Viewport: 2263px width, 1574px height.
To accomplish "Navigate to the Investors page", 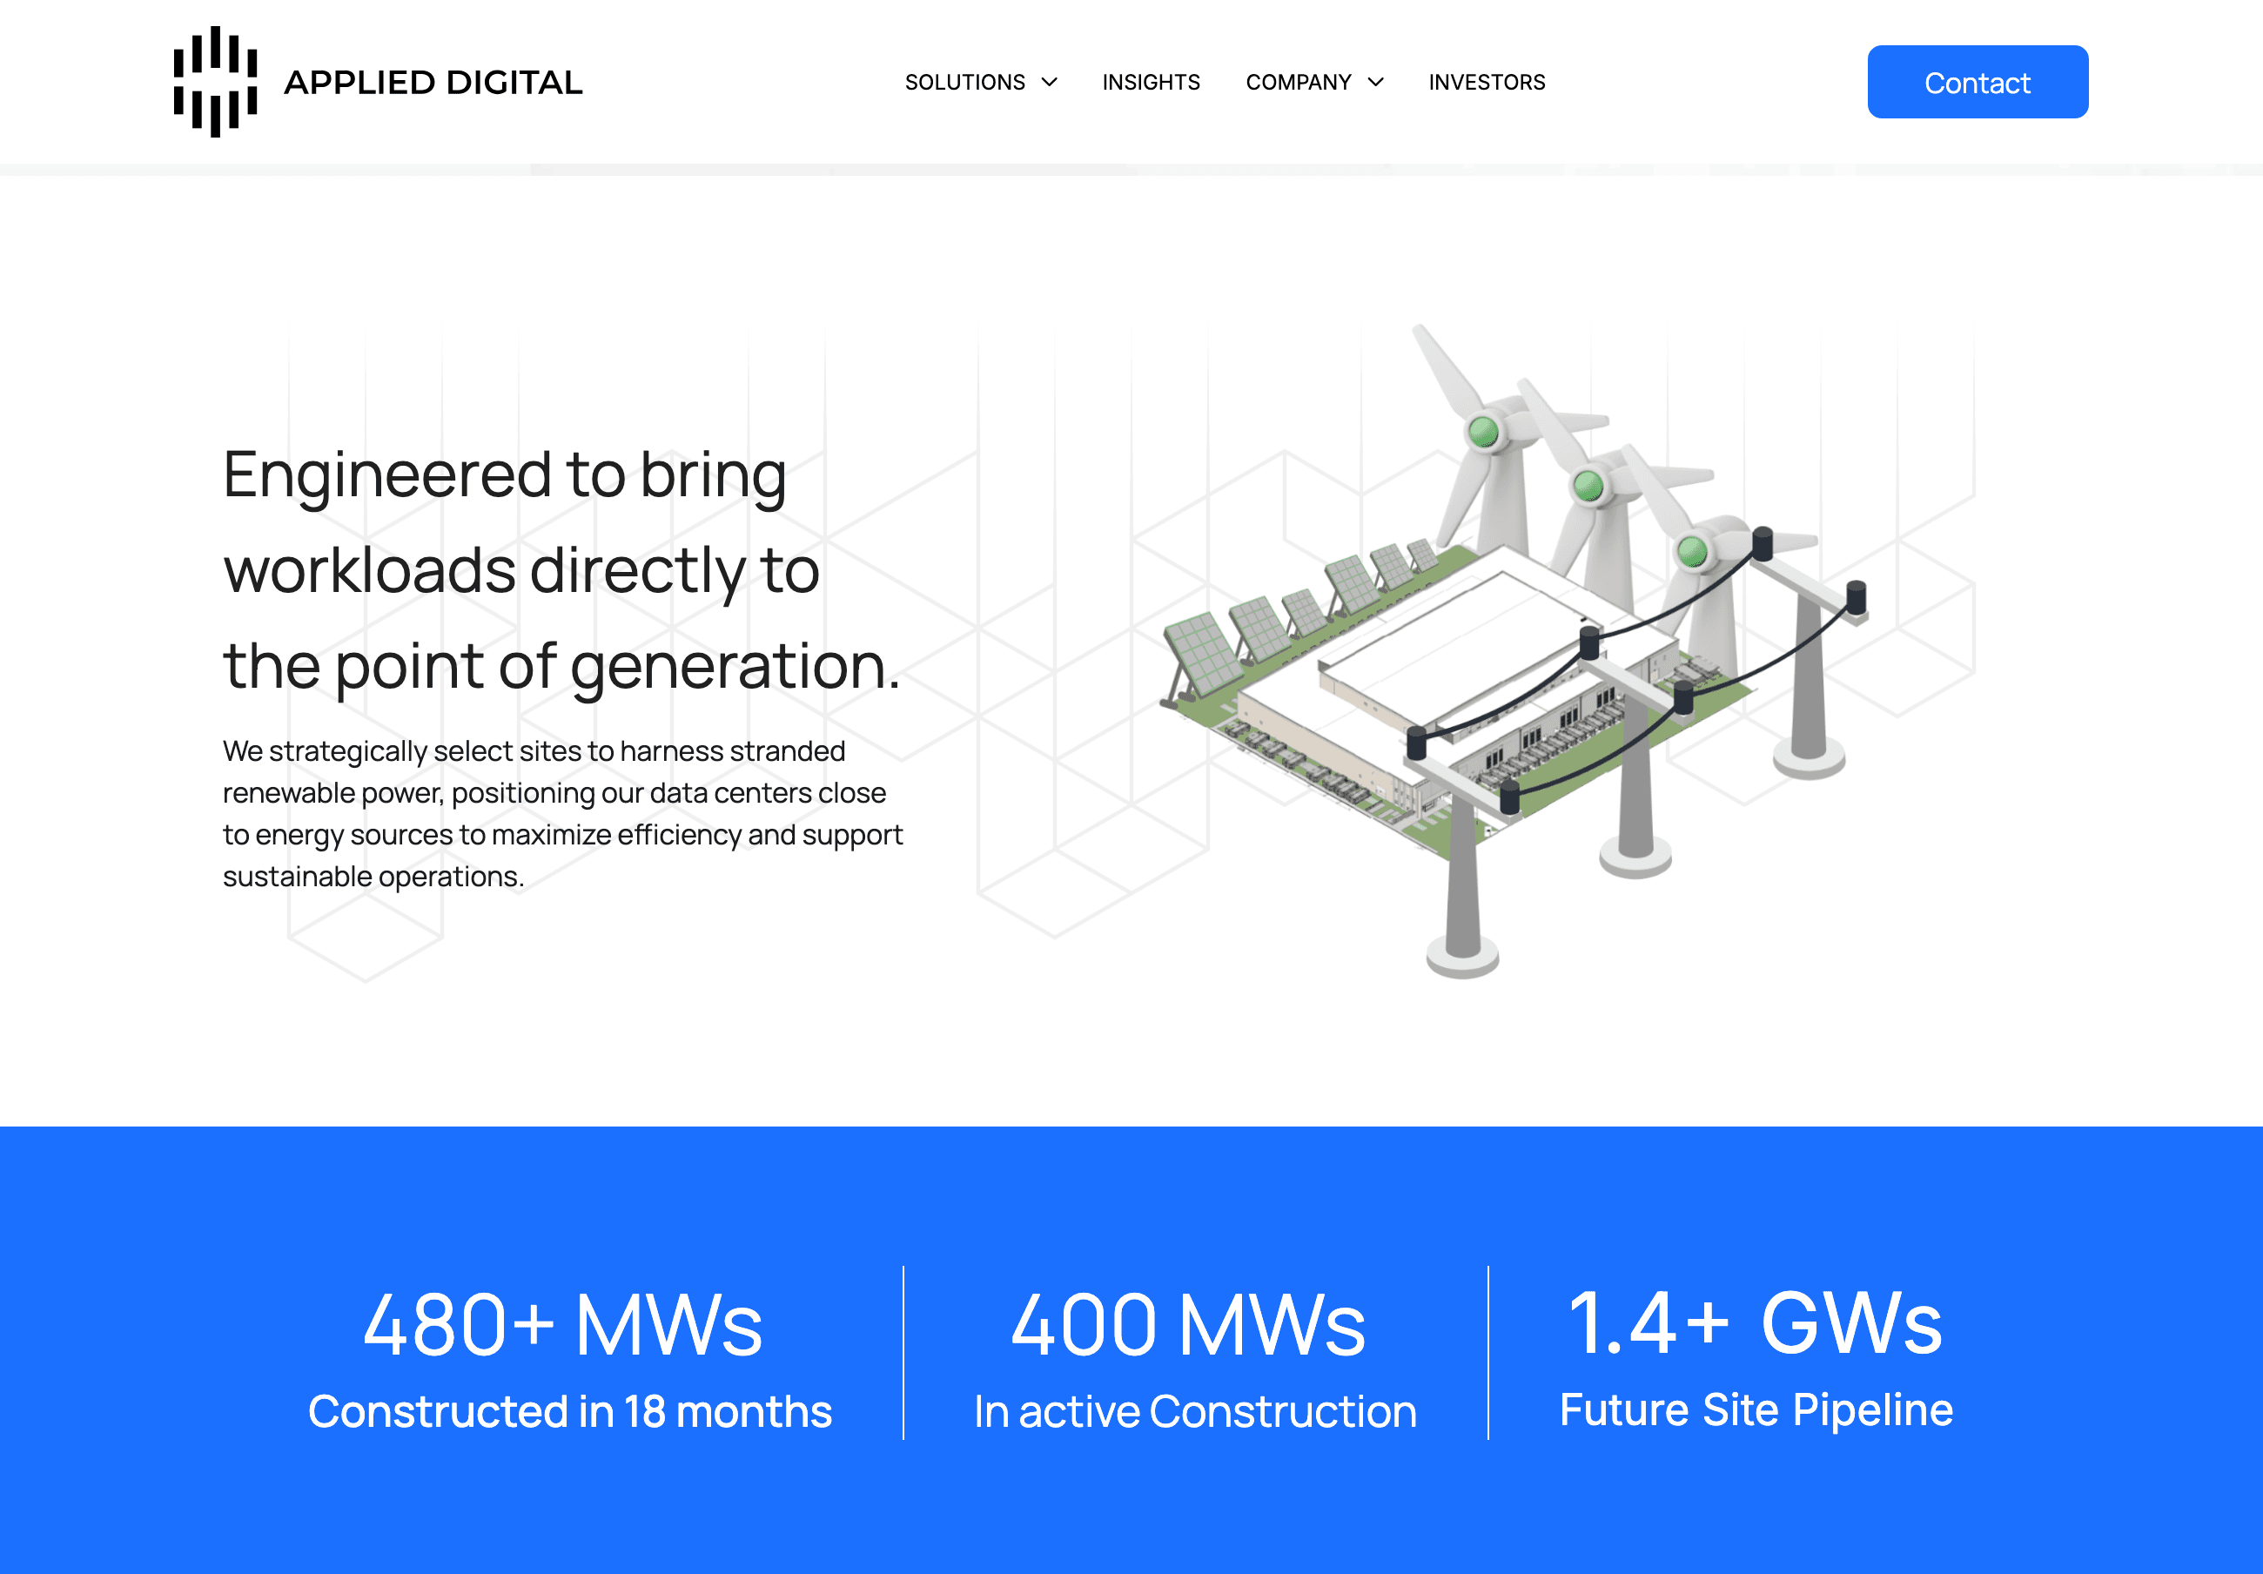I will [x=1487, y=83].
